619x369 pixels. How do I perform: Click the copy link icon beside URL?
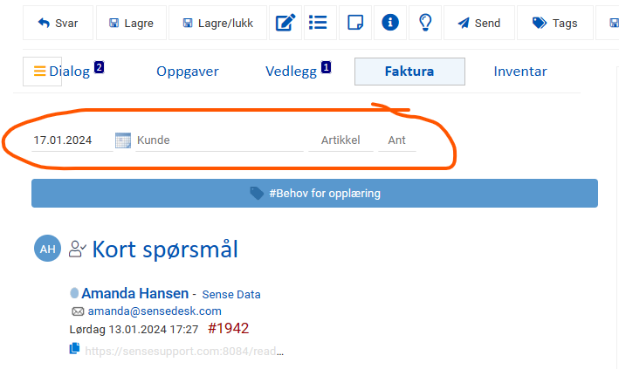74,349
